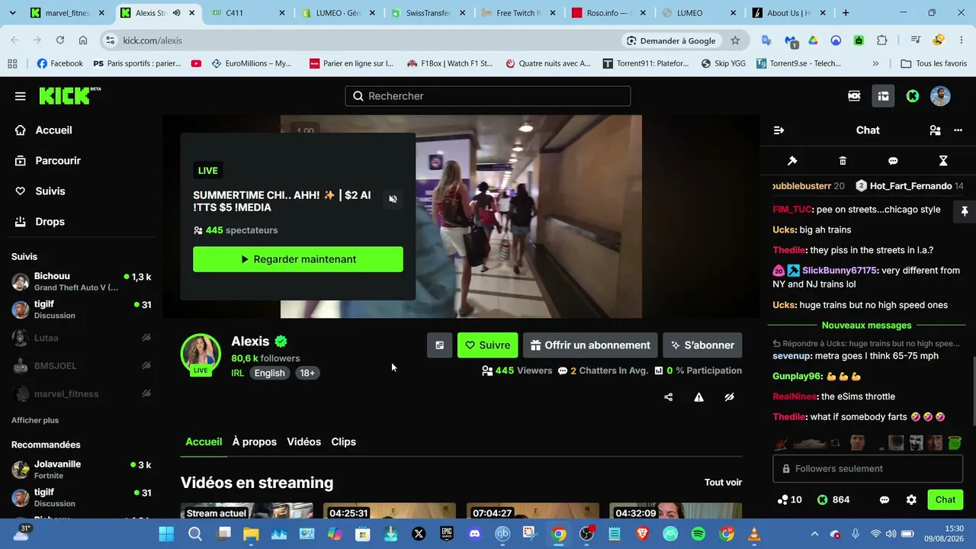
Task: Click Offrir un abonnement button
Action: click(x=590, y=345)
